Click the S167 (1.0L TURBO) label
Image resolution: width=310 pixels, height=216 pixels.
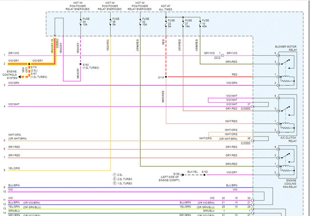[x=39, y=75]
